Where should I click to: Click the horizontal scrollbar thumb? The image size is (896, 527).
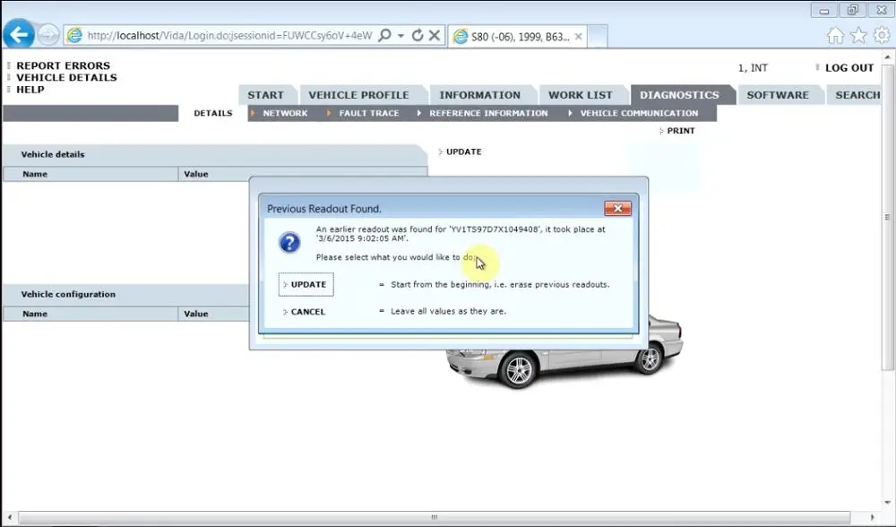pyautogui.click(x=435, y=517)
